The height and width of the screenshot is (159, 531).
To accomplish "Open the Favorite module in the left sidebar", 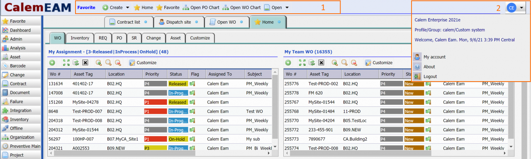I will pyautogui.click(x=21, y=21).
